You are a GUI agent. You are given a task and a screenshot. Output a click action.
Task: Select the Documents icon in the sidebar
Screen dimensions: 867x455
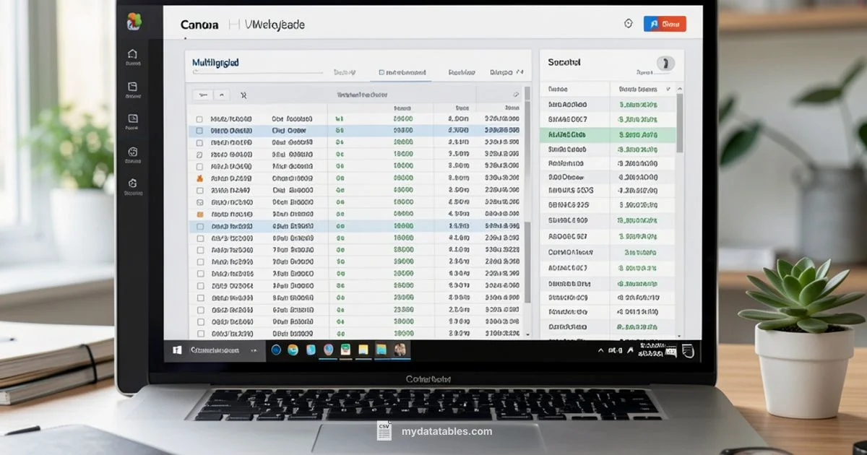134,86
